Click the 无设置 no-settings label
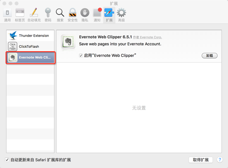 coord(139,108)
